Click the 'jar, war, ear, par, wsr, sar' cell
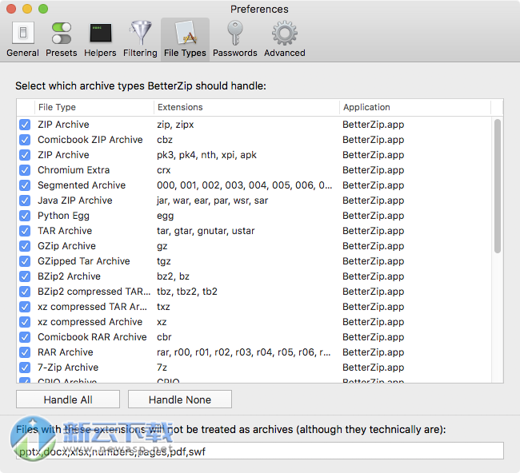 [x=212, y=201]
